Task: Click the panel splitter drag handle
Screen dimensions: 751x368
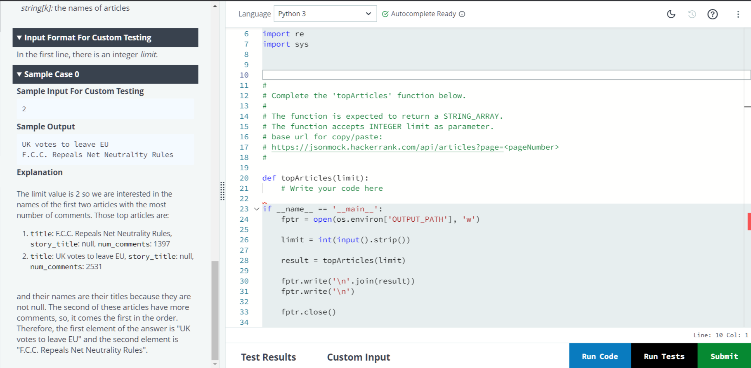Action: pyautogui.click(x=222, y=191)
